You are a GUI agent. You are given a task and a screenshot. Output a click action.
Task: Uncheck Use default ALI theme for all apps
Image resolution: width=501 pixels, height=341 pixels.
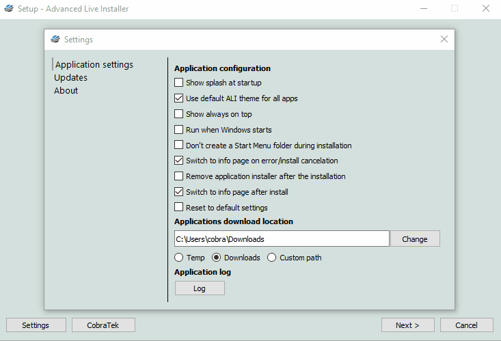178,98
